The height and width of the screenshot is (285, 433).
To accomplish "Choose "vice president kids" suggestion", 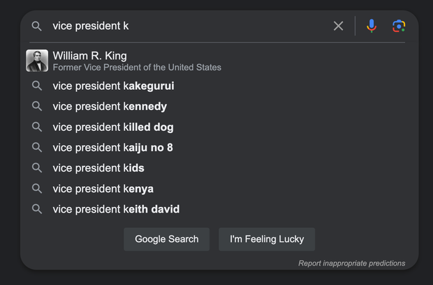I will pos(98,168).
